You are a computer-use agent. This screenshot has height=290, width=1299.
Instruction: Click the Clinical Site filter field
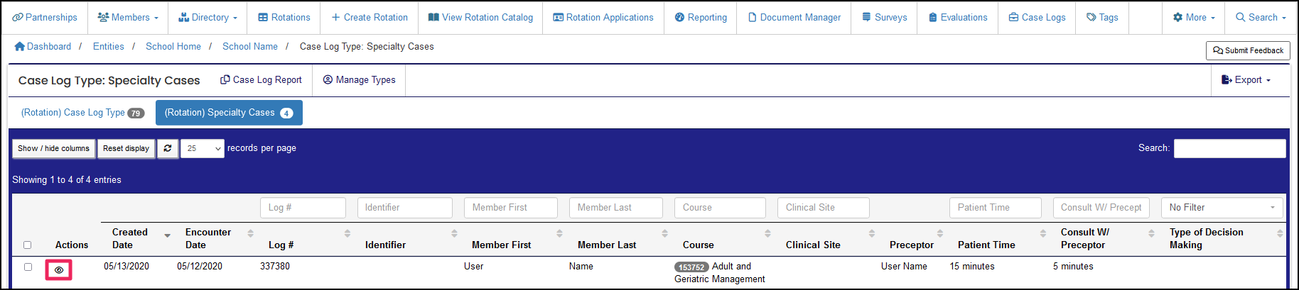coord(824,208)
